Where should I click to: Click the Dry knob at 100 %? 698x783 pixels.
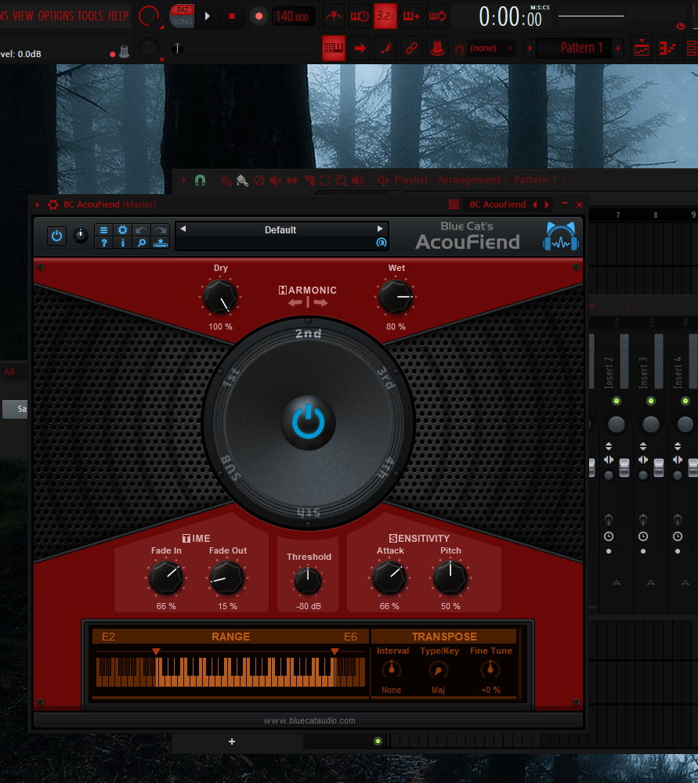[220, 297]
